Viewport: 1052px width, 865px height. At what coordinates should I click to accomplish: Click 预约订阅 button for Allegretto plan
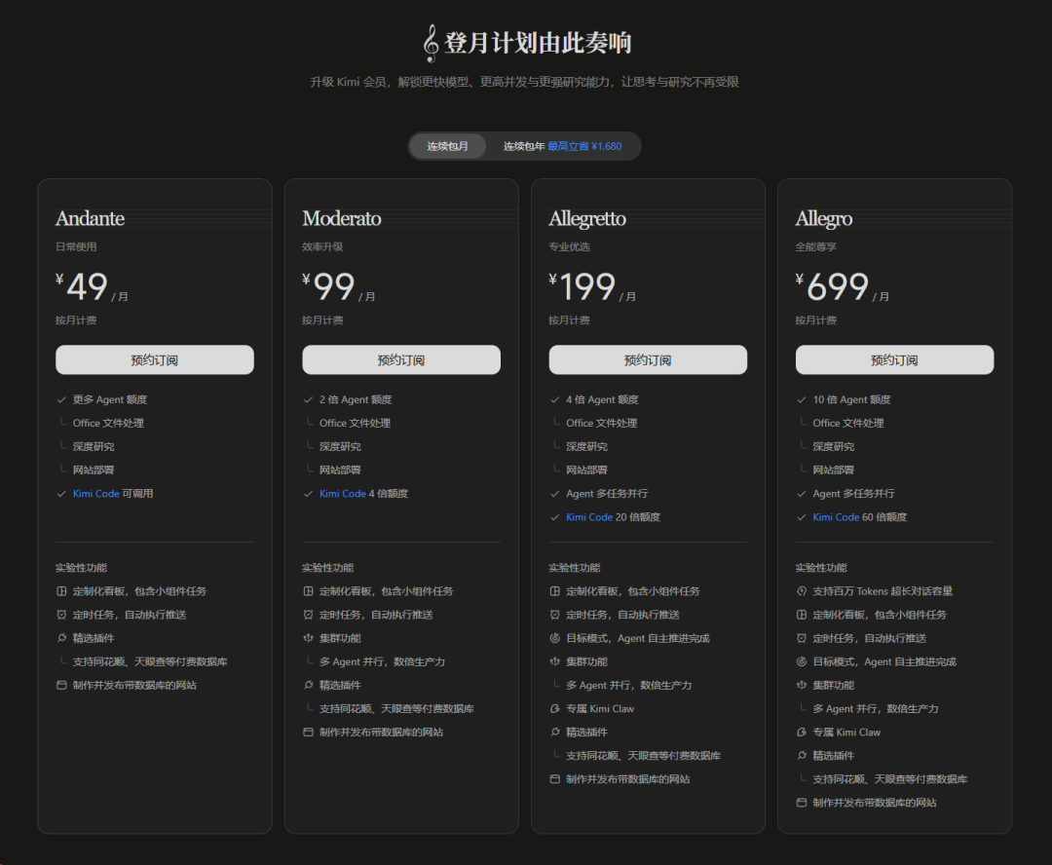point(648,359)
